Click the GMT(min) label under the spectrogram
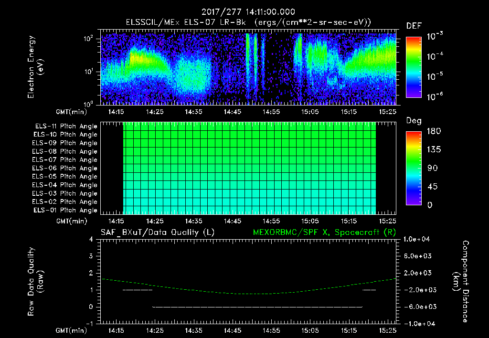This screenshot has height=338, width=489. coord(72,112)
